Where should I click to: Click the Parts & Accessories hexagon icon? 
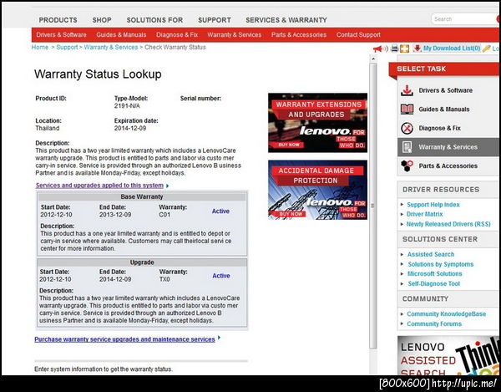tap(407, 166)
